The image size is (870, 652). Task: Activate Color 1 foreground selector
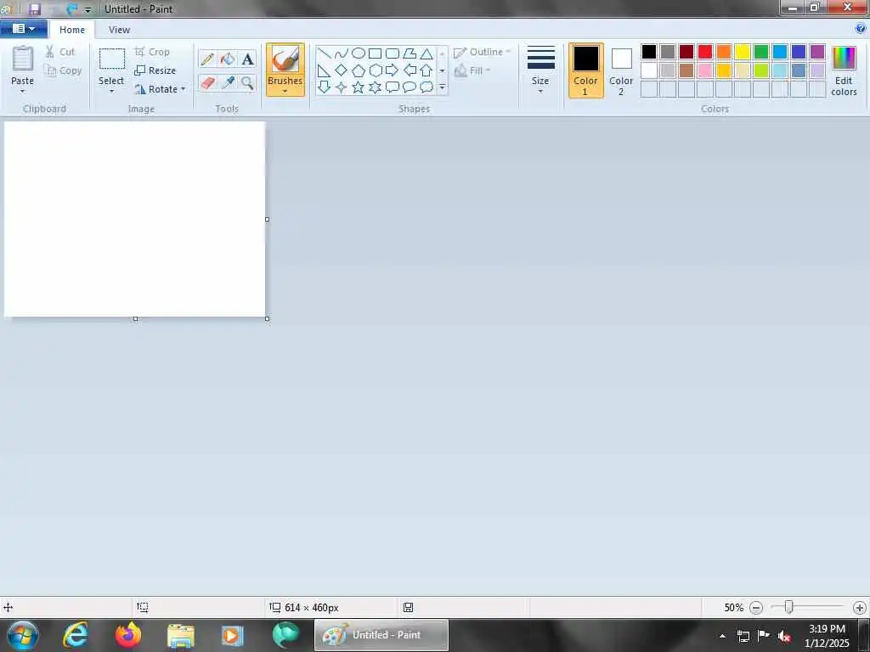[x=586, y=70]
